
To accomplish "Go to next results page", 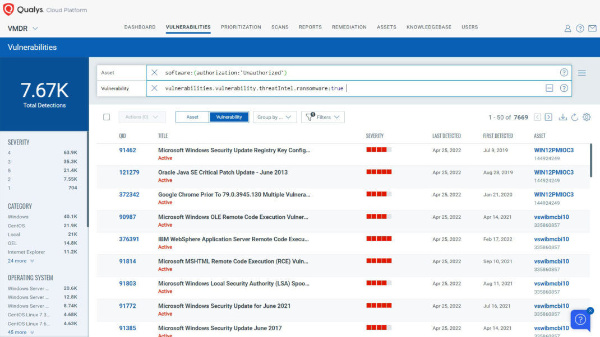I will [x=548, y=117].
